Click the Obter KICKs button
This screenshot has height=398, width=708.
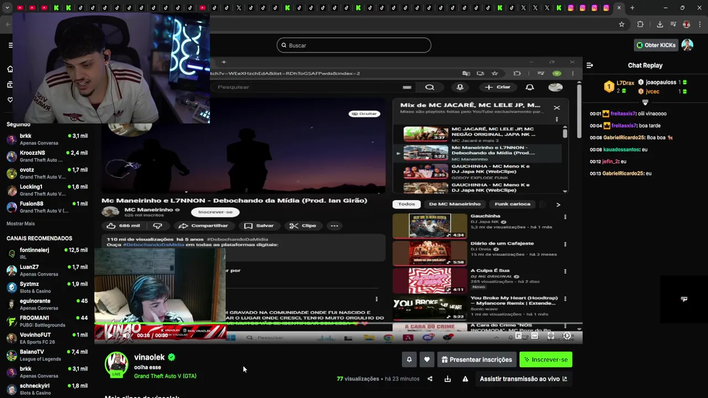(656, 45)
